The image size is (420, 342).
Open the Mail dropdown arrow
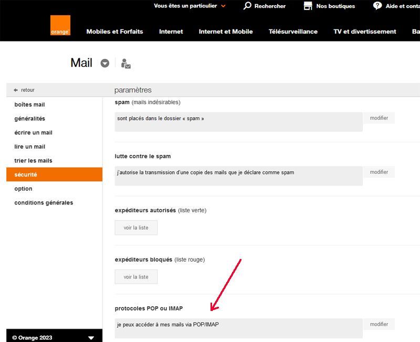105,63
